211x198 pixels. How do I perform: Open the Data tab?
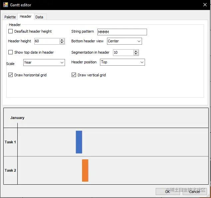pos(39,17)
